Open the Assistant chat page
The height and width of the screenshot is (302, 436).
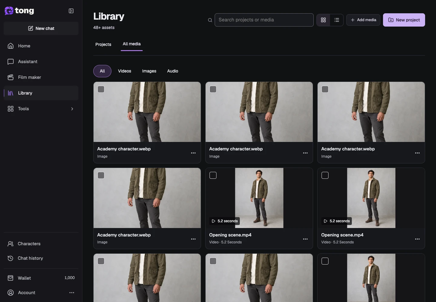pyautogui.click(x=41, y=62)
